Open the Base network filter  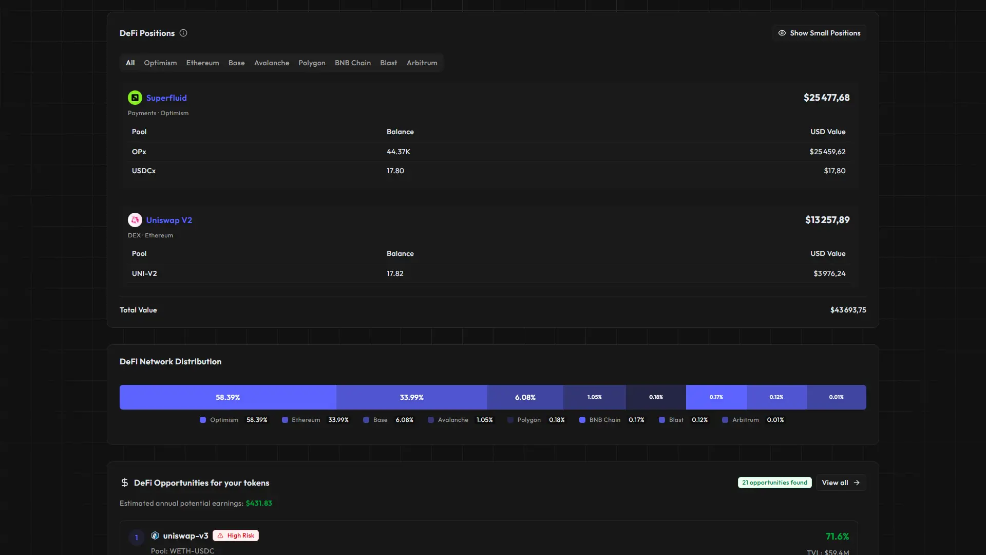coord(236,63)
